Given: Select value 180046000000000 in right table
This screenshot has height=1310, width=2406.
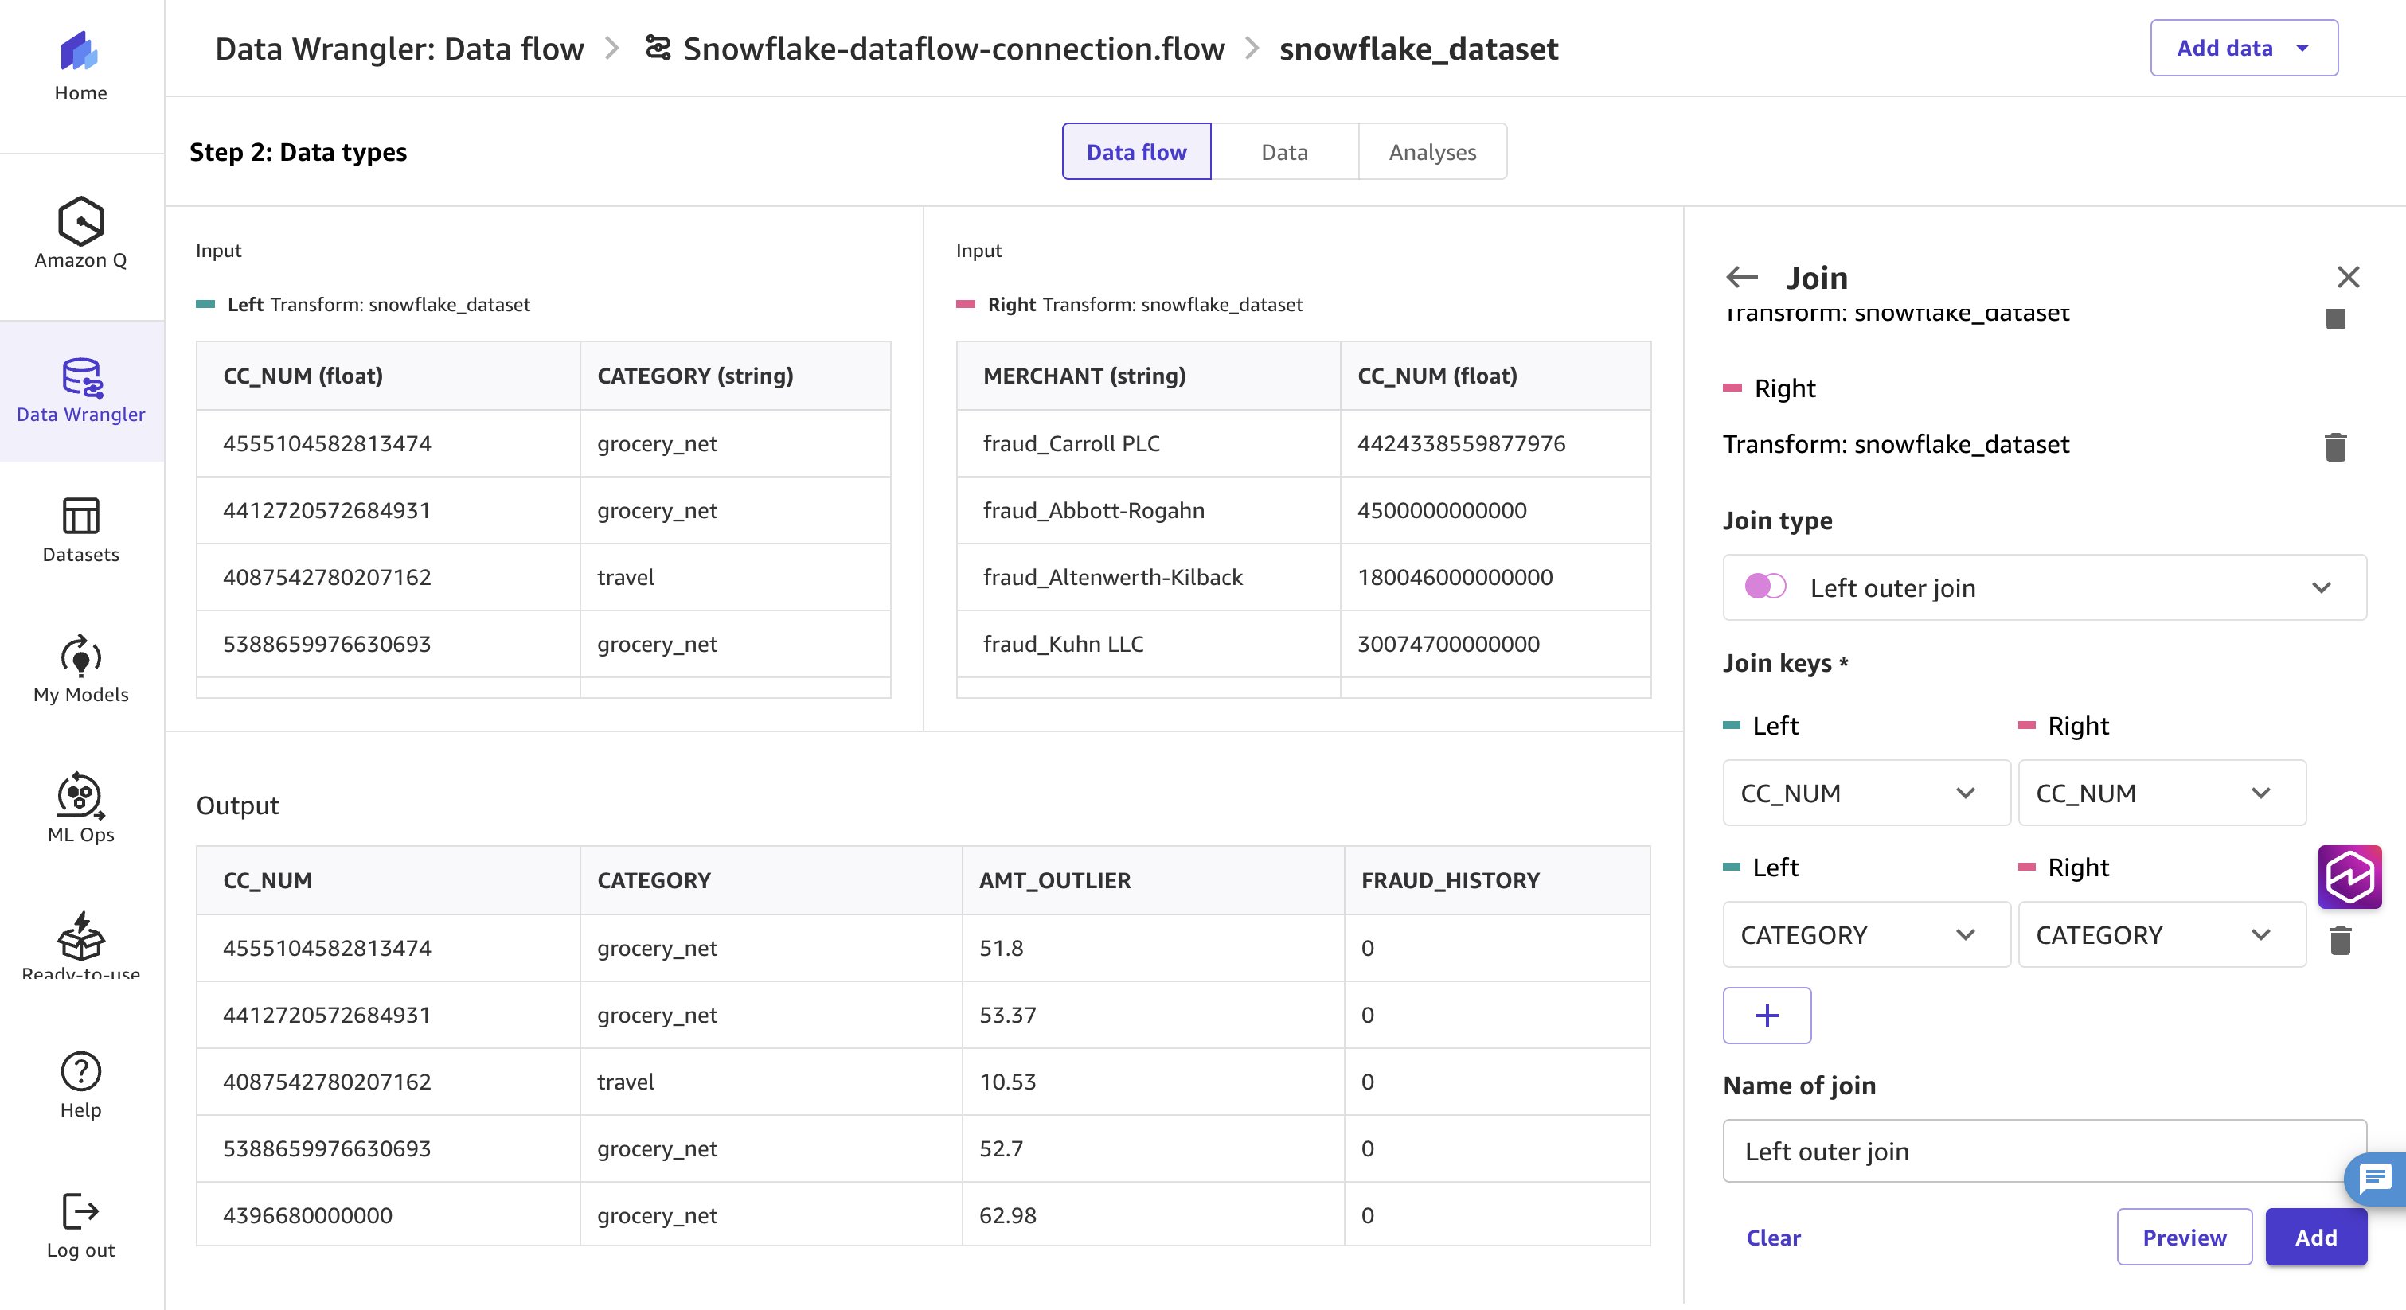Looking at the screenshot, I should pyautogui.click(x=1495, y=577).
